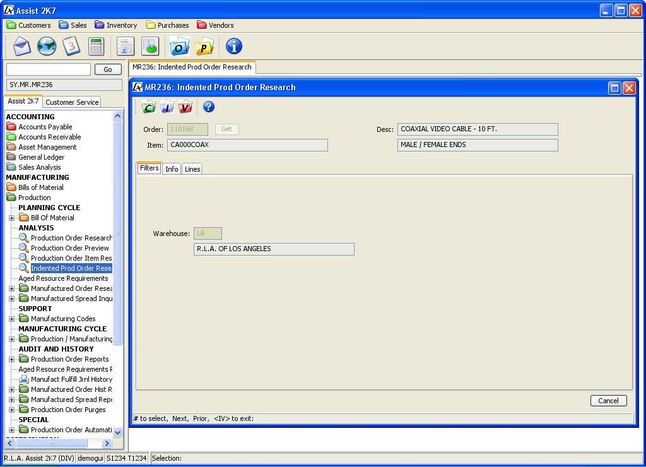
Task: Click the Cancel button
Action: point(609,401)
